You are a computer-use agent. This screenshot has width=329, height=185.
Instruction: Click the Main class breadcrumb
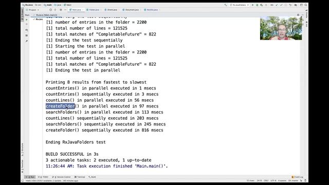67,5
